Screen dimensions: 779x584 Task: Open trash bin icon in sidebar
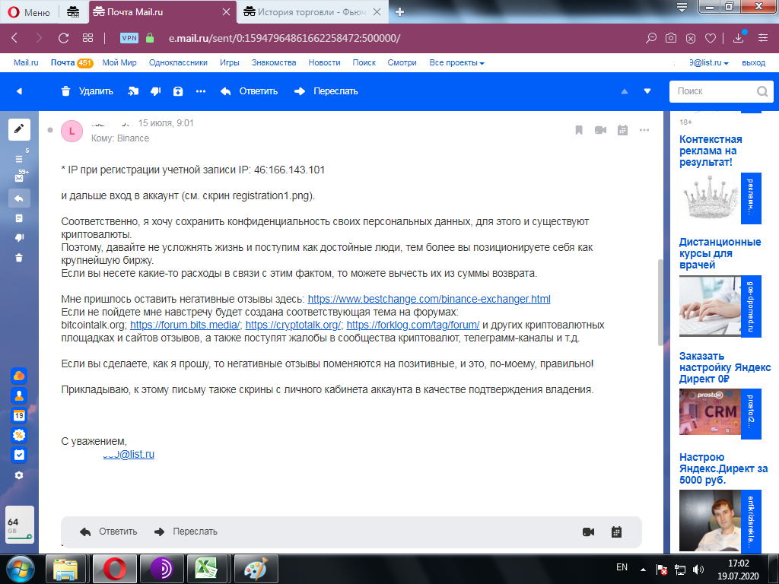tap(19, 258)
